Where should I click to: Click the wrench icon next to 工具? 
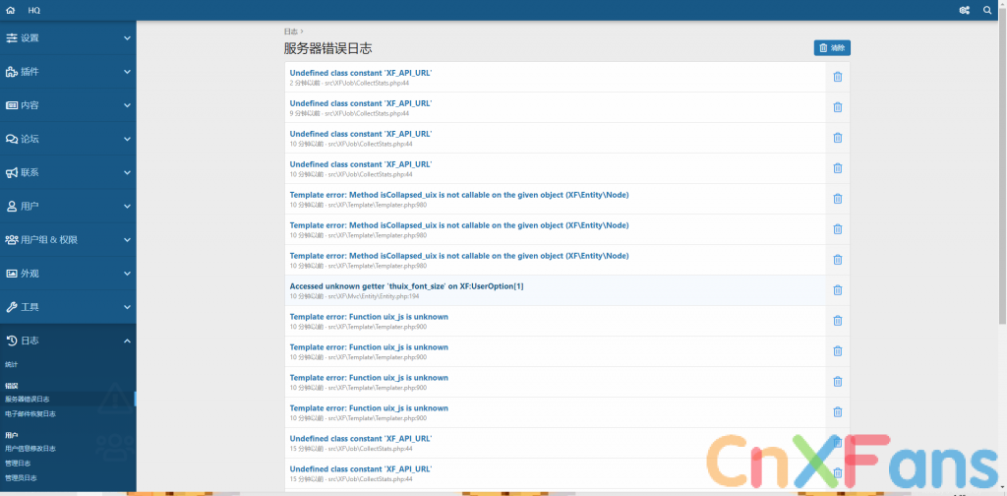tap(12, 307)
